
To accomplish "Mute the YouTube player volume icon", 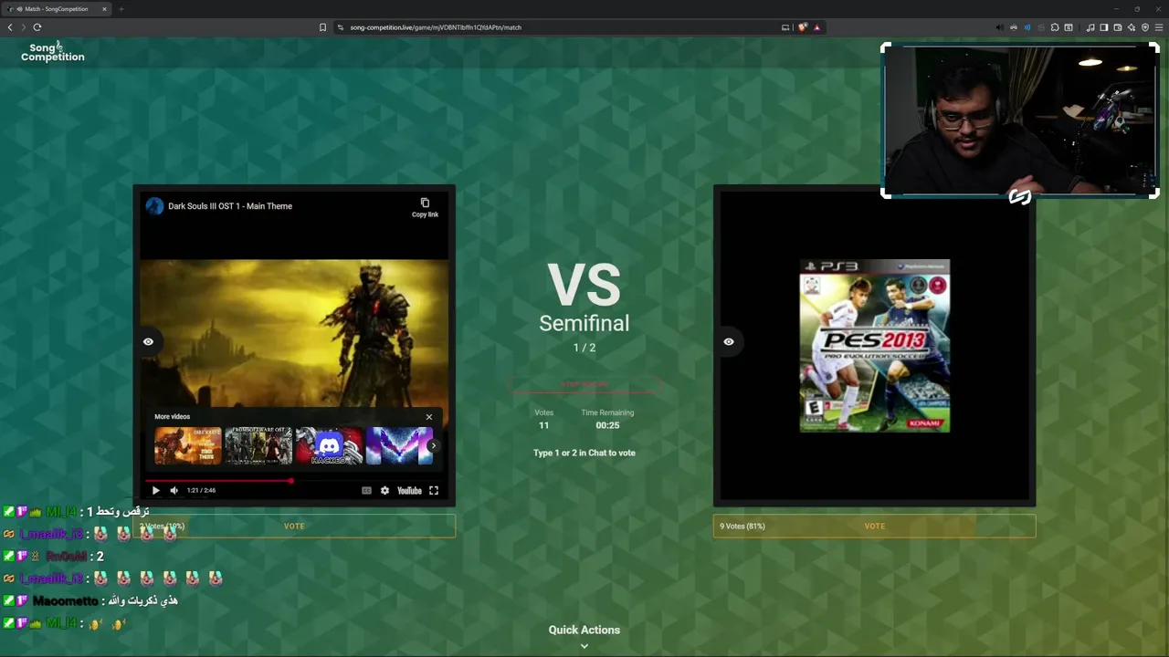I will pos(174,490).
